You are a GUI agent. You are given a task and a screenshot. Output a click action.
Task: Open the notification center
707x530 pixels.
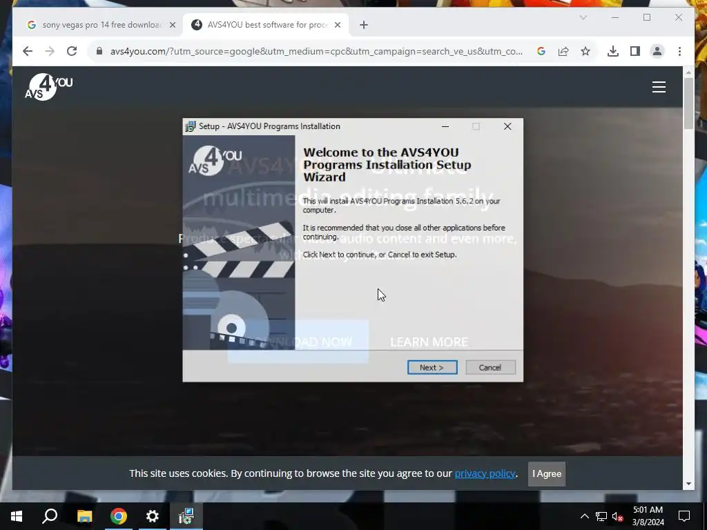coord(684,516)
